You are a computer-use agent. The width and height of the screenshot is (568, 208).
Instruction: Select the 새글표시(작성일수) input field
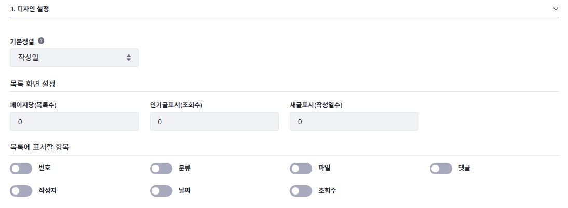(354, 121)
